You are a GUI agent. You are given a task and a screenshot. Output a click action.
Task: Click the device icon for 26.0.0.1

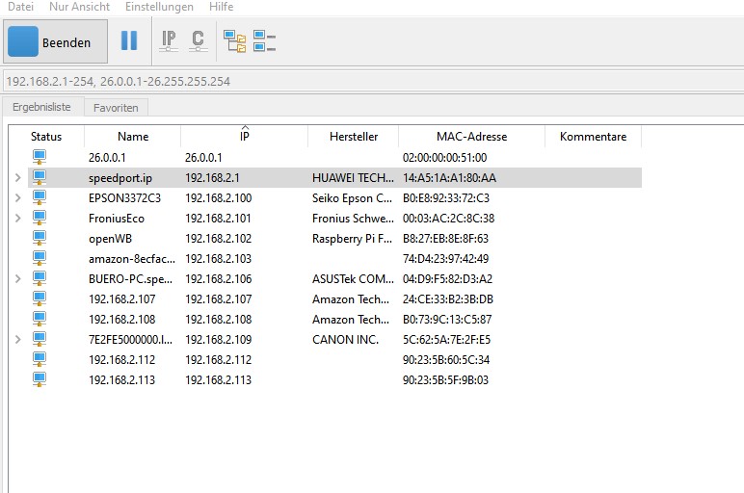point(40,158)
